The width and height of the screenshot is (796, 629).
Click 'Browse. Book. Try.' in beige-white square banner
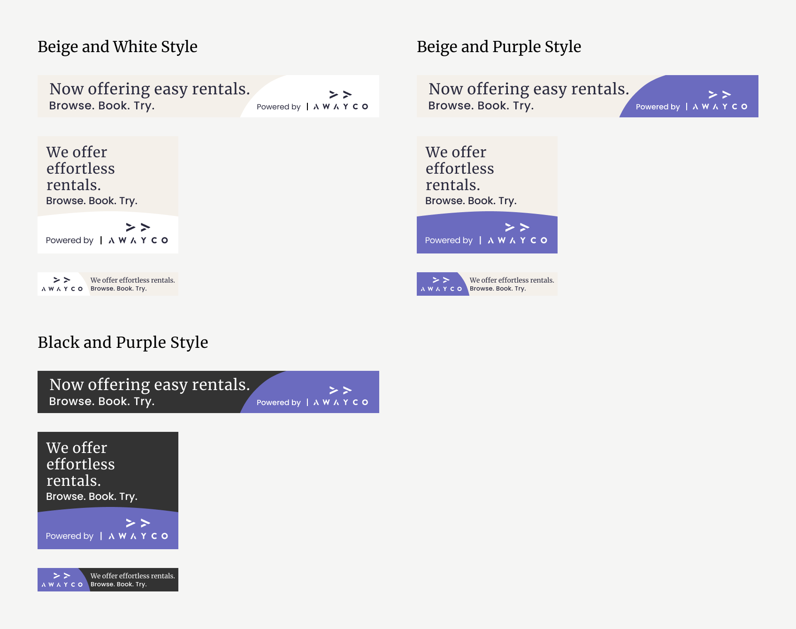[92, 201]
